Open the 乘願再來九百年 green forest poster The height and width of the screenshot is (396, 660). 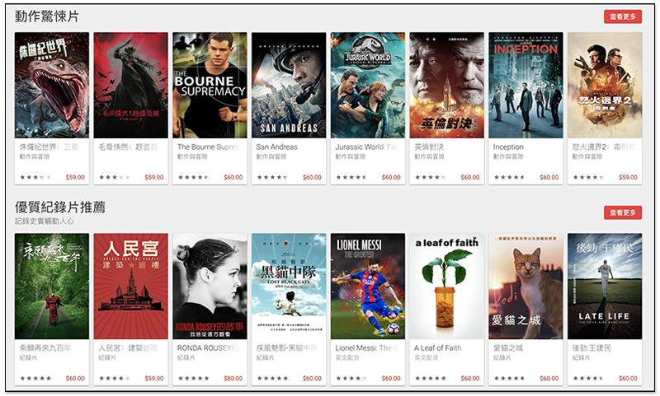point(52,287)
